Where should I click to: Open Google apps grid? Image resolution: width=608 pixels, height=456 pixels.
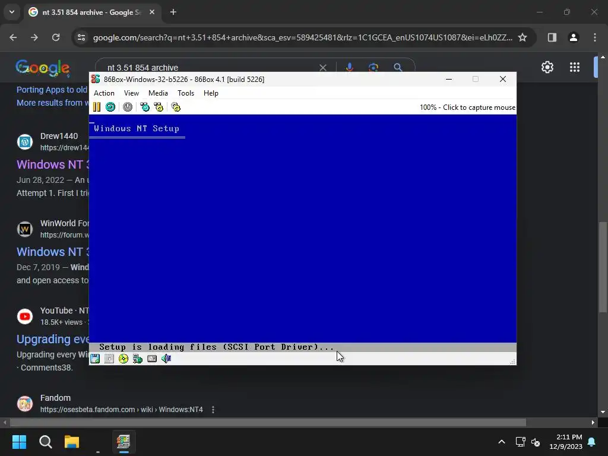575,68
